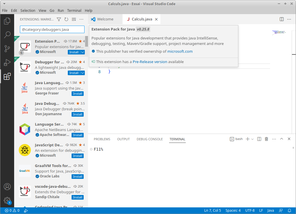Screen dimensions: 296x214
Task: Open the Run and Debug view
Action: [x=7, y=63]
